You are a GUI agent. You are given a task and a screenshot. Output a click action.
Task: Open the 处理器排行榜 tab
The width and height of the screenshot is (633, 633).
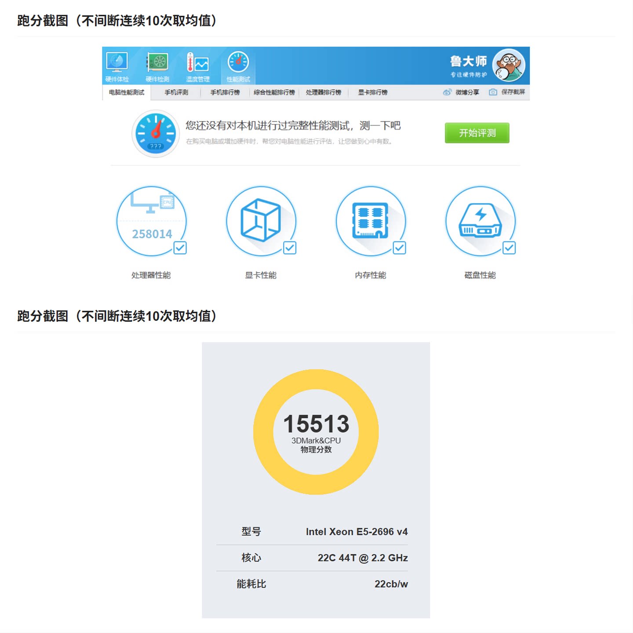pos(324,92)
